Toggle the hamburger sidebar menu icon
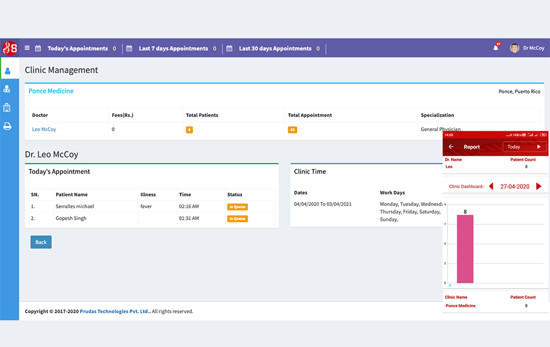Screen dimensions: 550x347 pos(27,48)
